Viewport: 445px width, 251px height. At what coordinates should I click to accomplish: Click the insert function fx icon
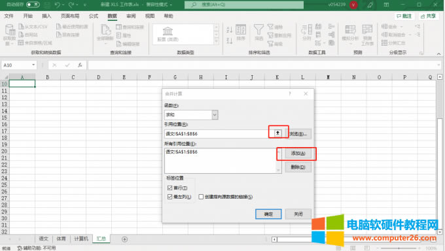coord(80,65)
